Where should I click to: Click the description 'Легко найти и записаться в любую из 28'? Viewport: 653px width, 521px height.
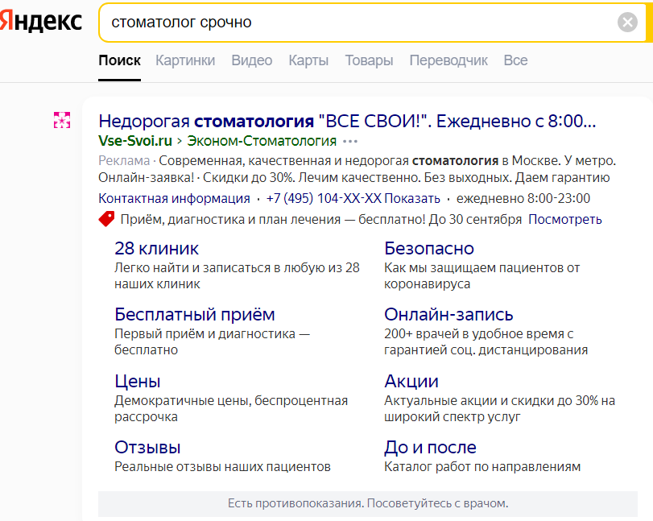pyautogui.click(x=237, y=268)
